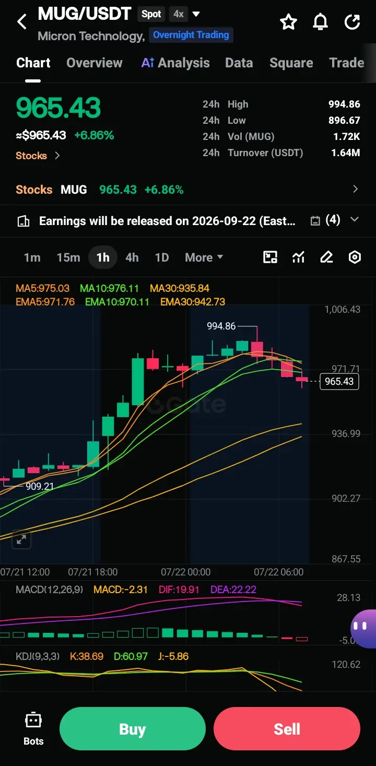Go back using the left arrow
This screenshot has height=766, width=376.
(x=22, y=22)
